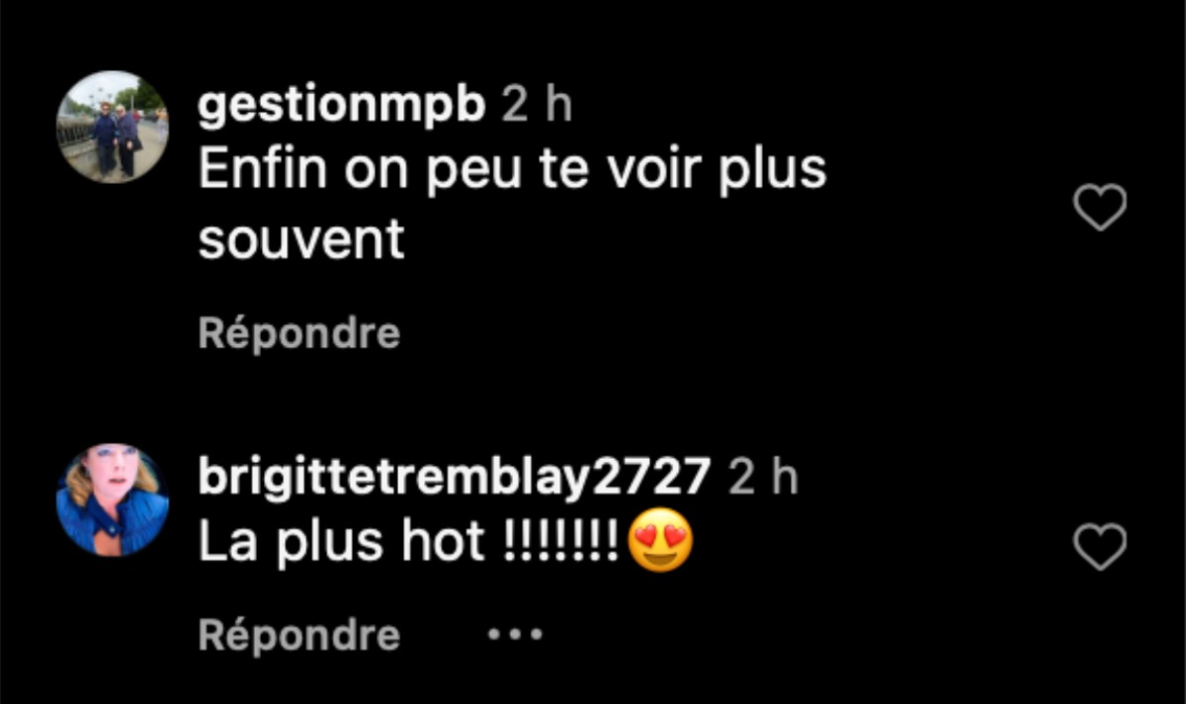Reply to brigittetremblay2727 via Répondre
1186x704 pixels.
299,636
